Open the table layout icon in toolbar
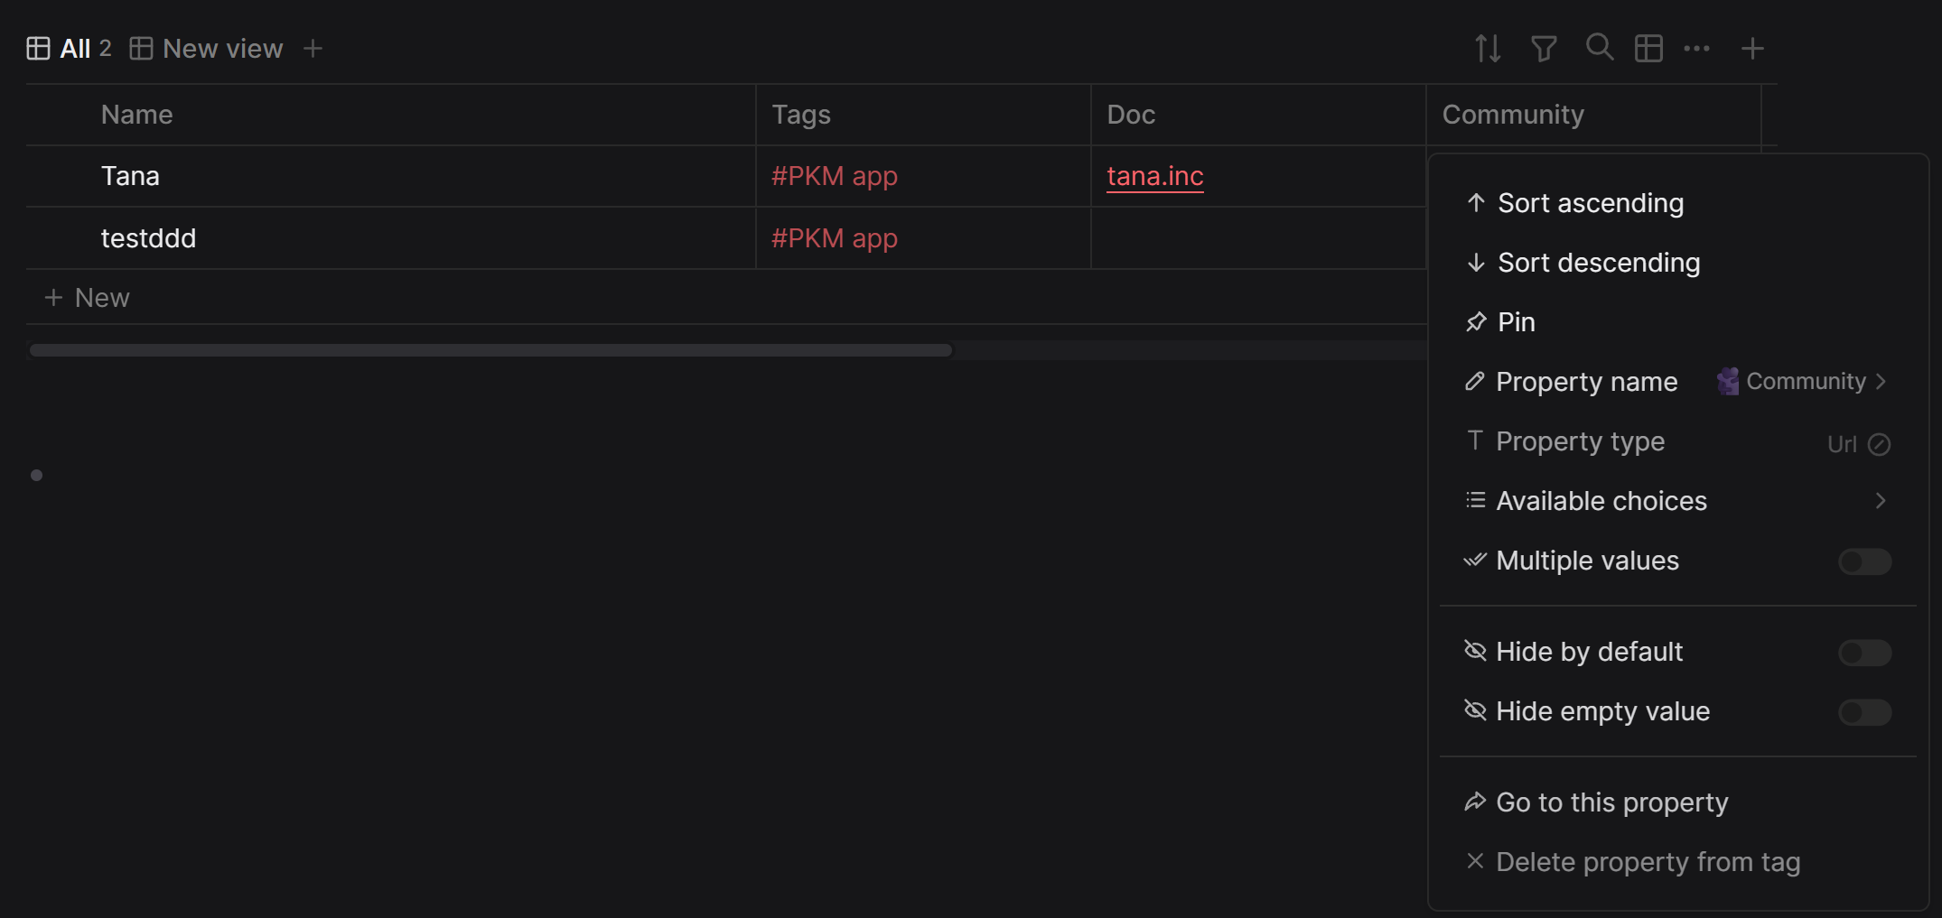The height and width of the screenshot is (918, 1942). pyautogui.click(x=1648, y=48)
